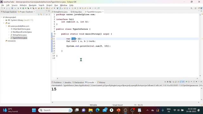Switch to the Package Explorer tab
Viewport: 203px width, 114px height.
tap(9, 12)
